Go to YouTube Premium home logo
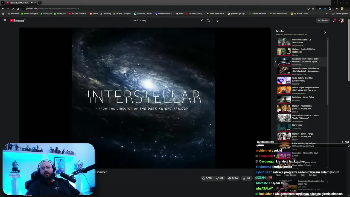 [17, 20]
